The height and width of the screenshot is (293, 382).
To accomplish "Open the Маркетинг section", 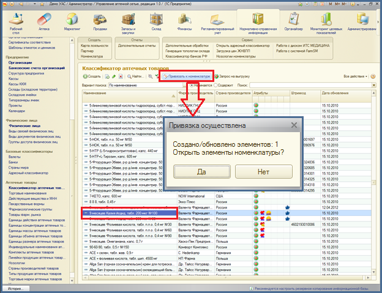I will click(x=72, y=22).
